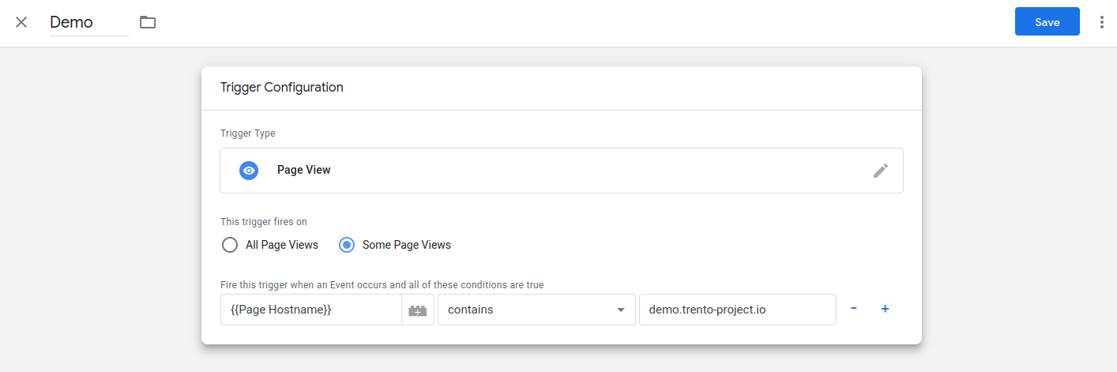The width and height of the screenshot is (1117, 372).
Task: Close the Demo trigger editor
Action: click(21, 22)
